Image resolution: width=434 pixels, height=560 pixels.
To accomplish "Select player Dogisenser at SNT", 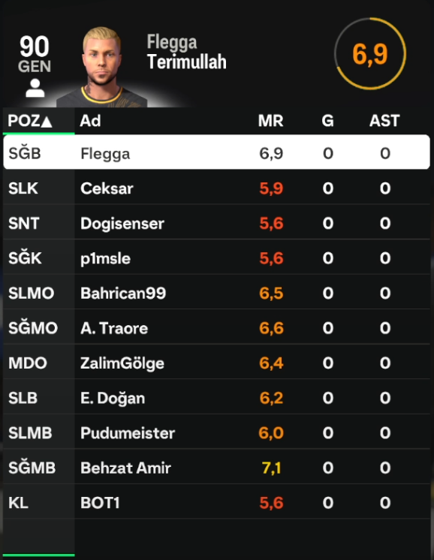I will pyautogui.click(x=216, y=223).
